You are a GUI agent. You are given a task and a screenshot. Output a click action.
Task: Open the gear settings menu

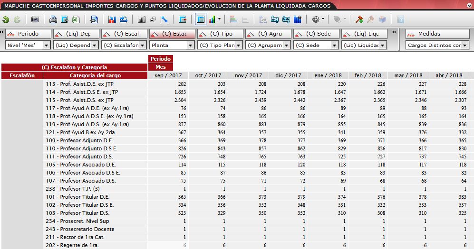click(316, 19)
